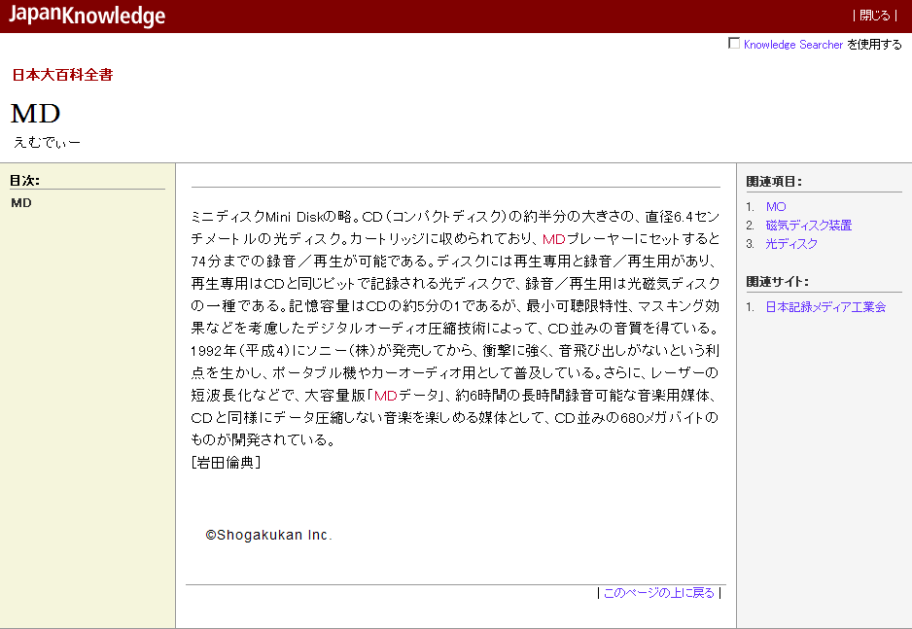Click the 目次 heading

click(x=24, y=181)
